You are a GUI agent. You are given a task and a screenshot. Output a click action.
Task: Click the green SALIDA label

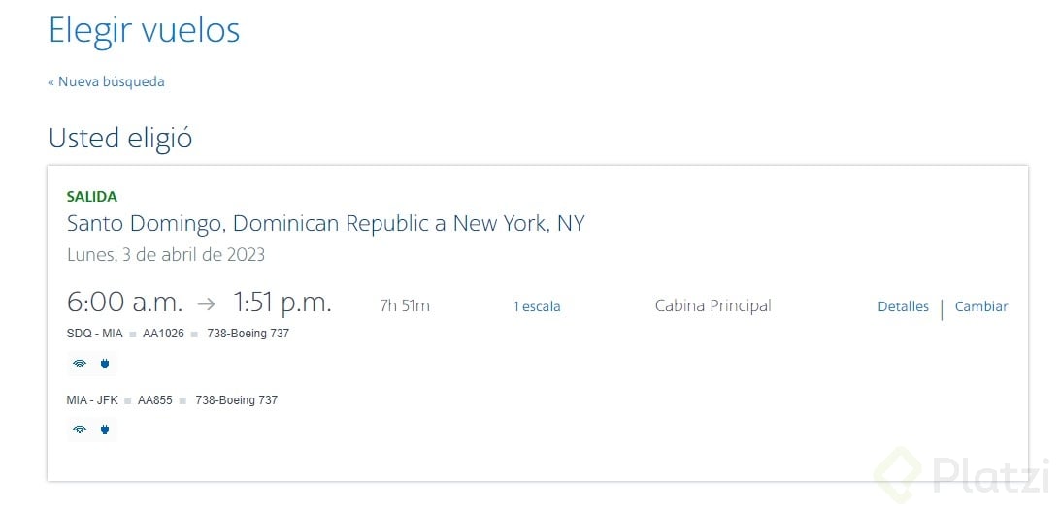coord(91,197)
